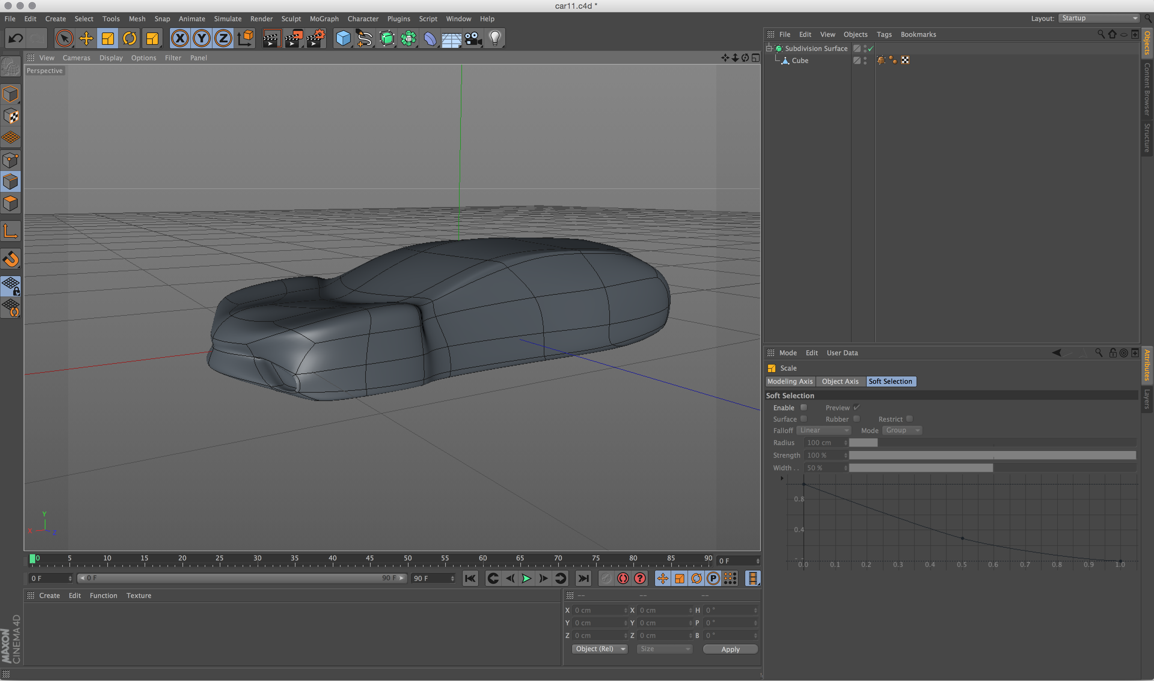
Task: Enable the Soft Selection checkbox
Action: [804, 408]
